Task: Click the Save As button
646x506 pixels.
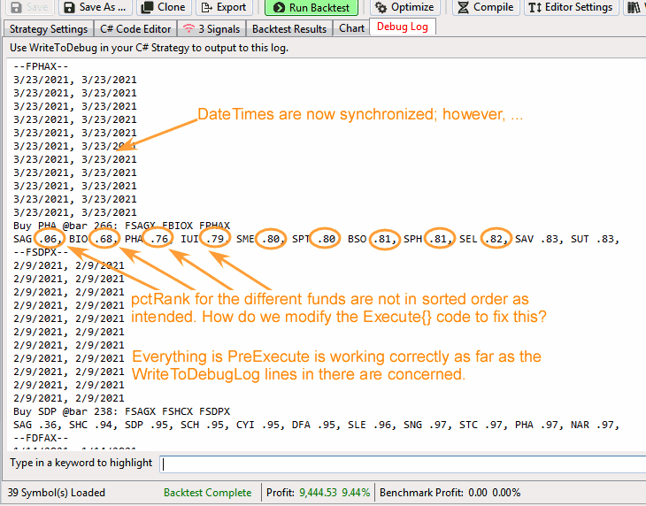Action: 93,8
